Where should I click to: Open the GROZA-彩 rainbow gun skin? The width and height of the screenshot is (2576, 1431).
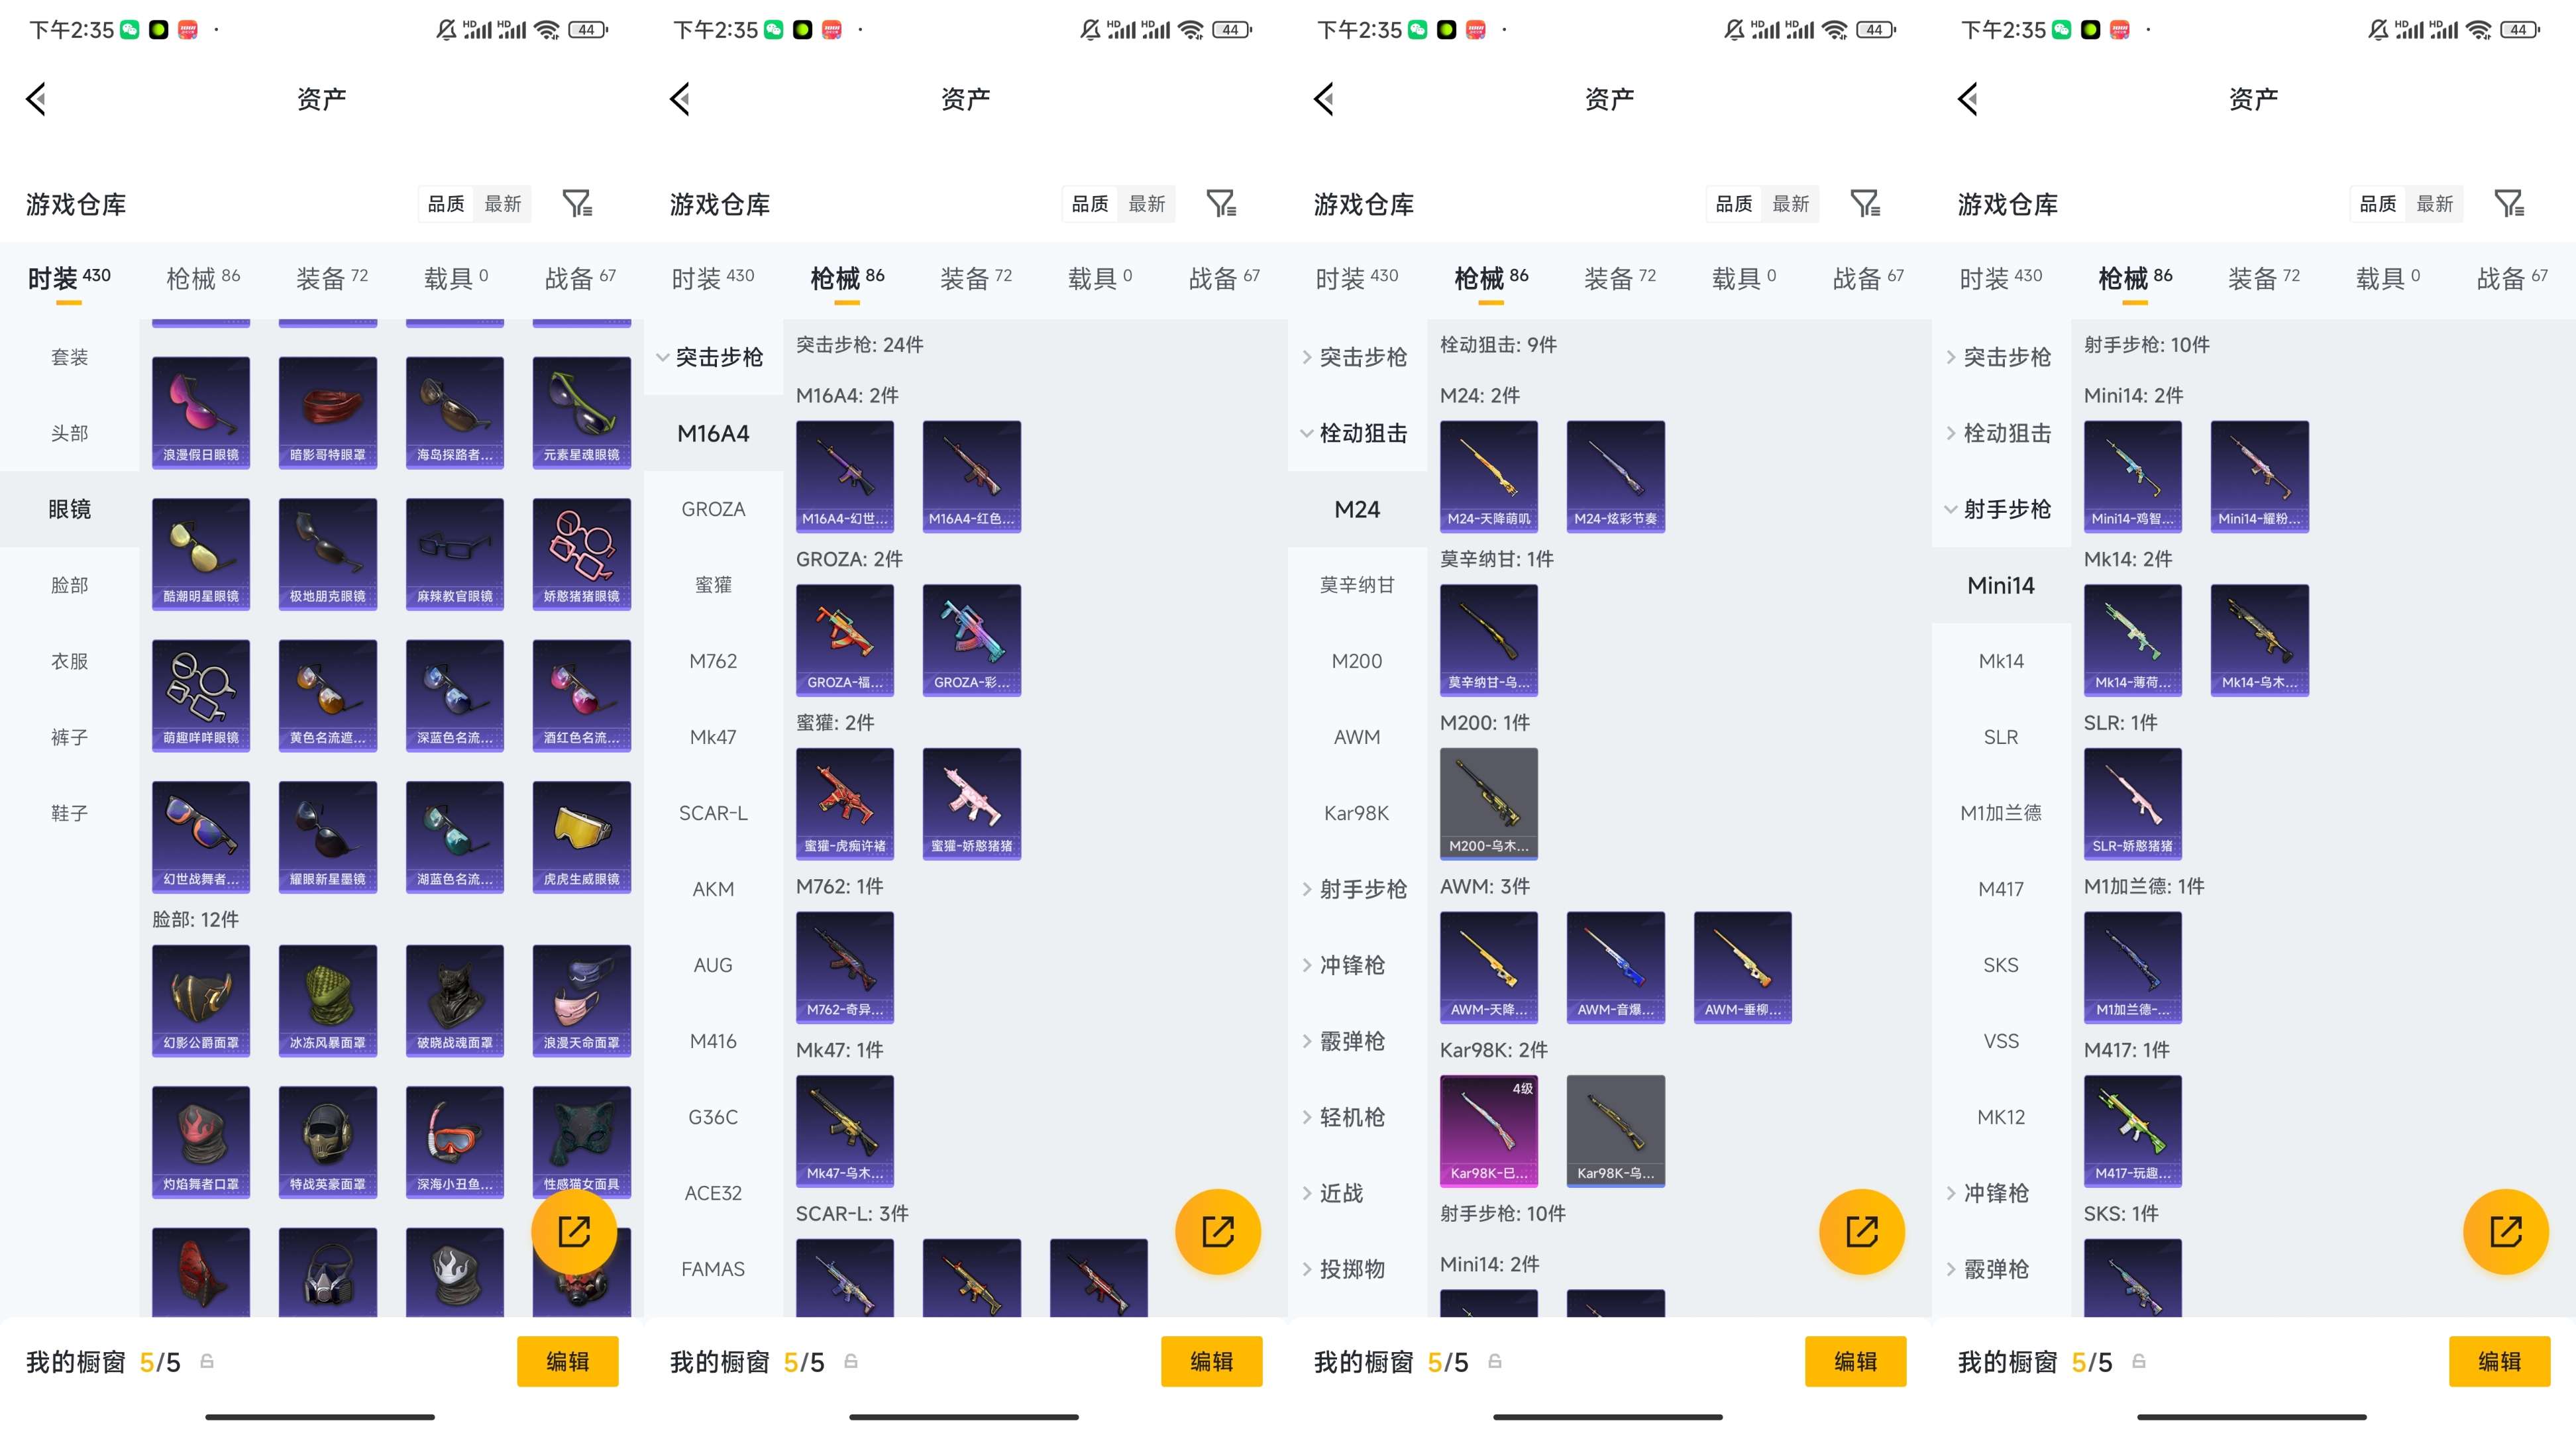click(x=972, y=640)
